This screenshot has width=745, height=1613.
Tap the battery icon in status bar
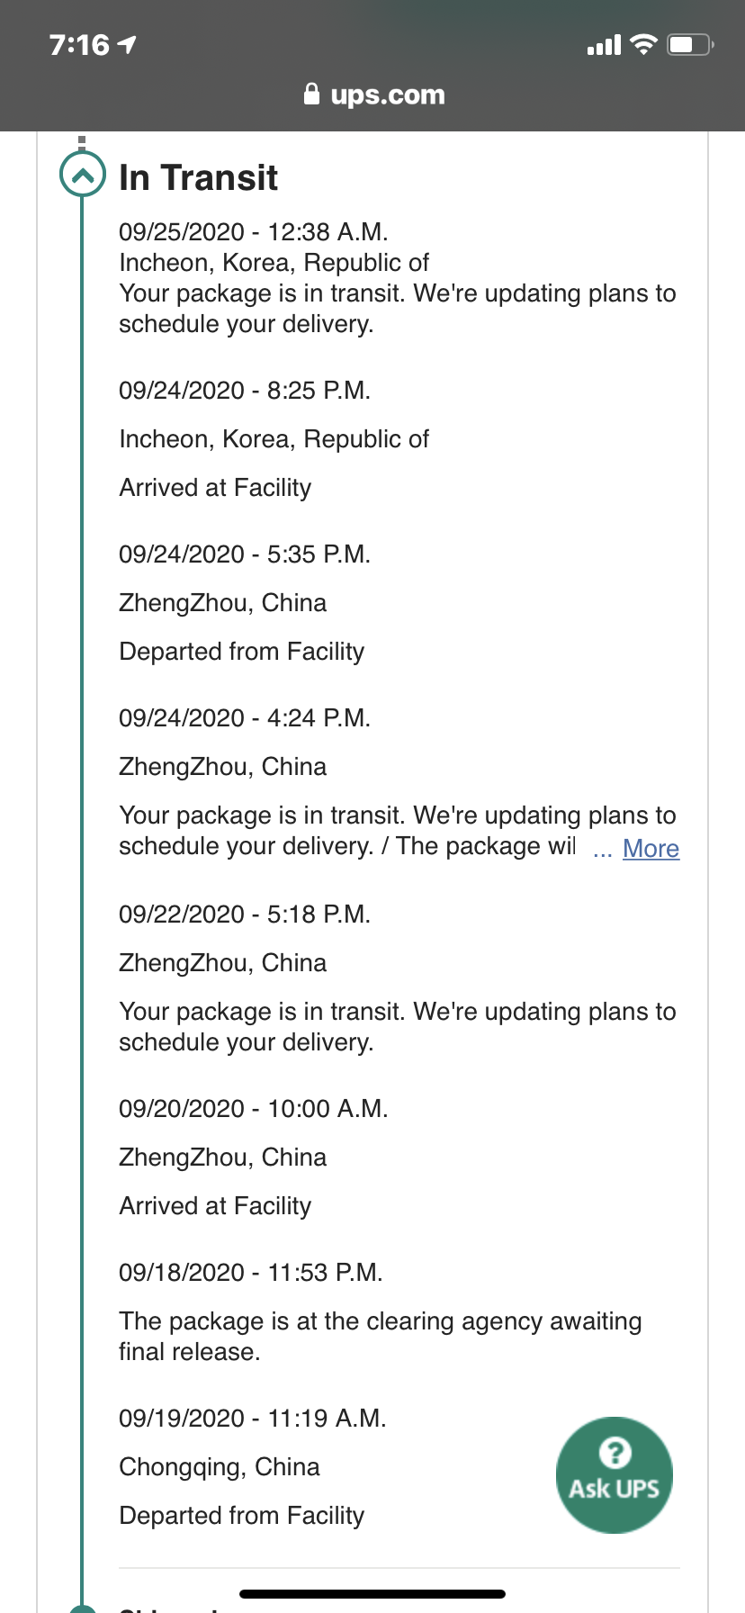click(690, 44)
